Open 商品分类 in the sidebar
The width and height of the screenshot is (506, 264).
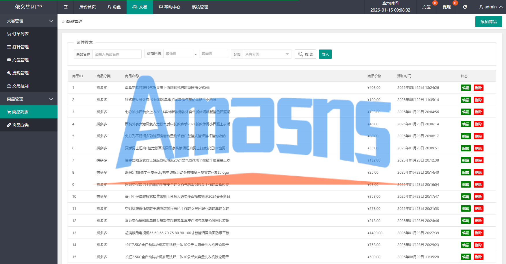(29, 125)
